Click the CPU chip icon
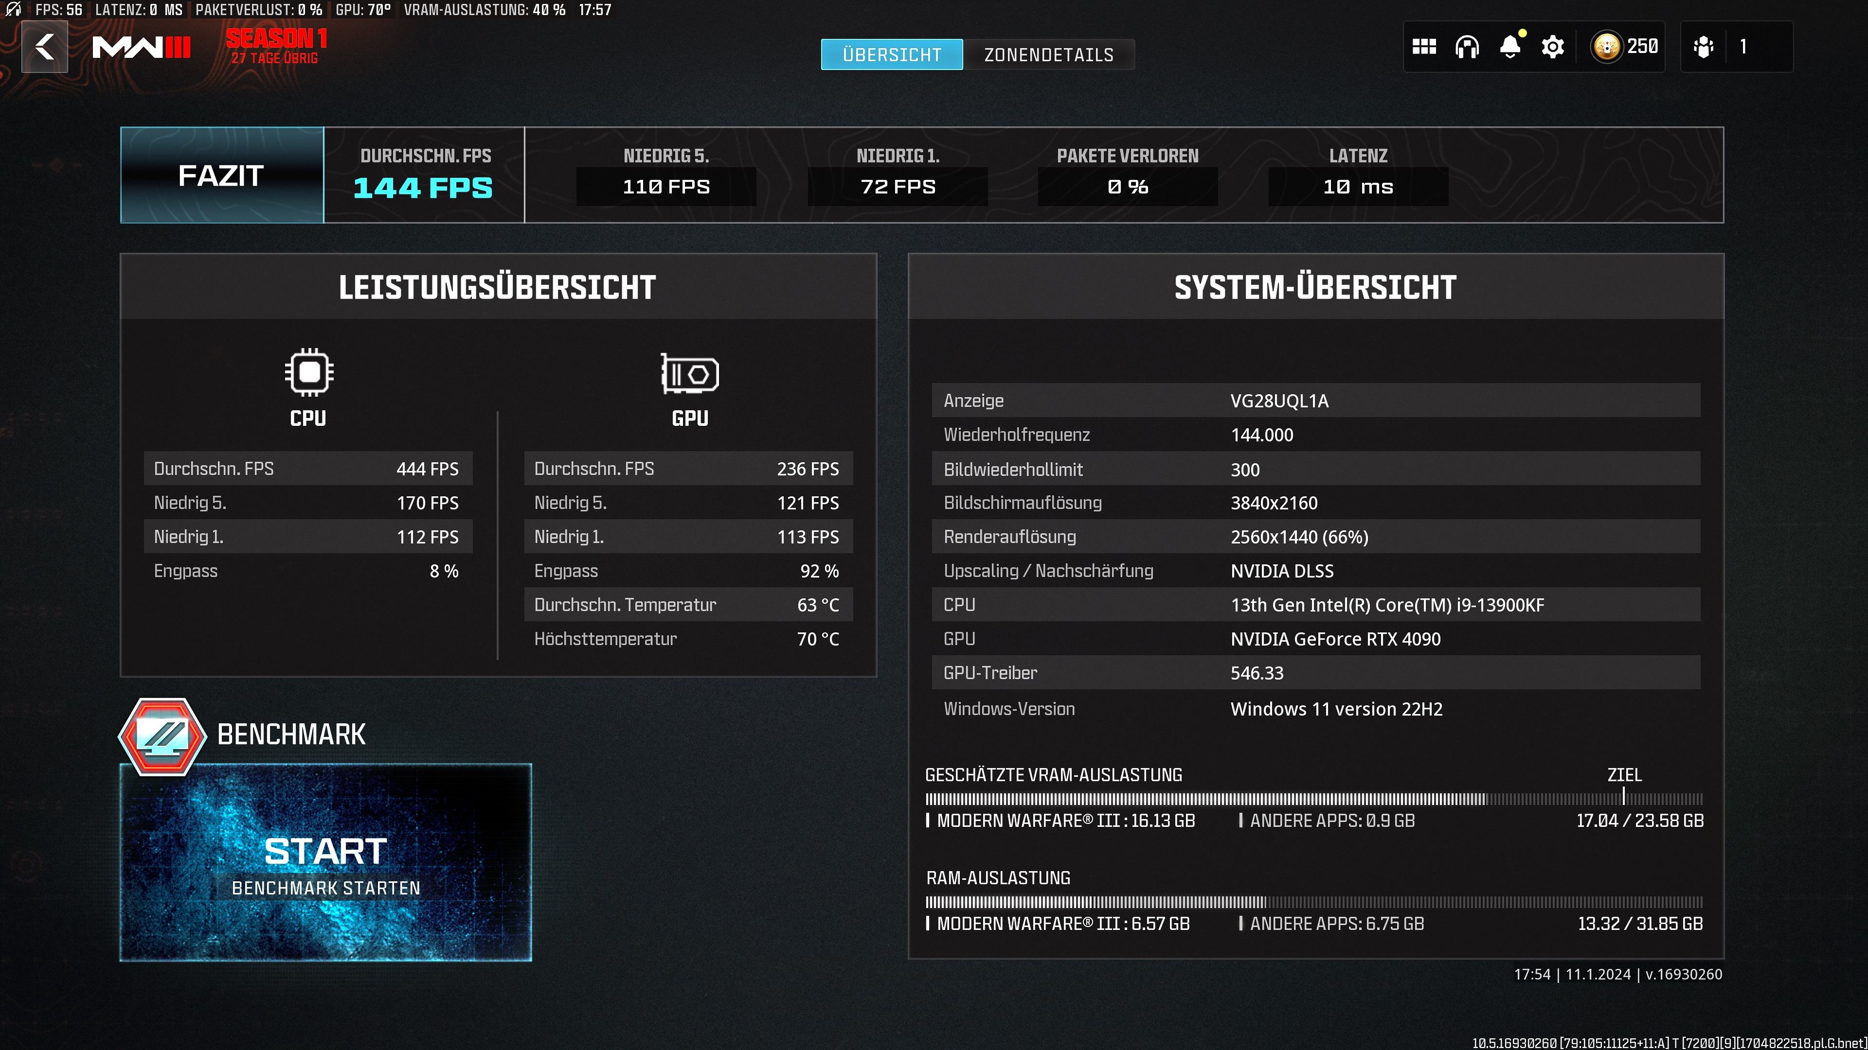Screen dimensions: 1868x1050 [x=309, y=372]
